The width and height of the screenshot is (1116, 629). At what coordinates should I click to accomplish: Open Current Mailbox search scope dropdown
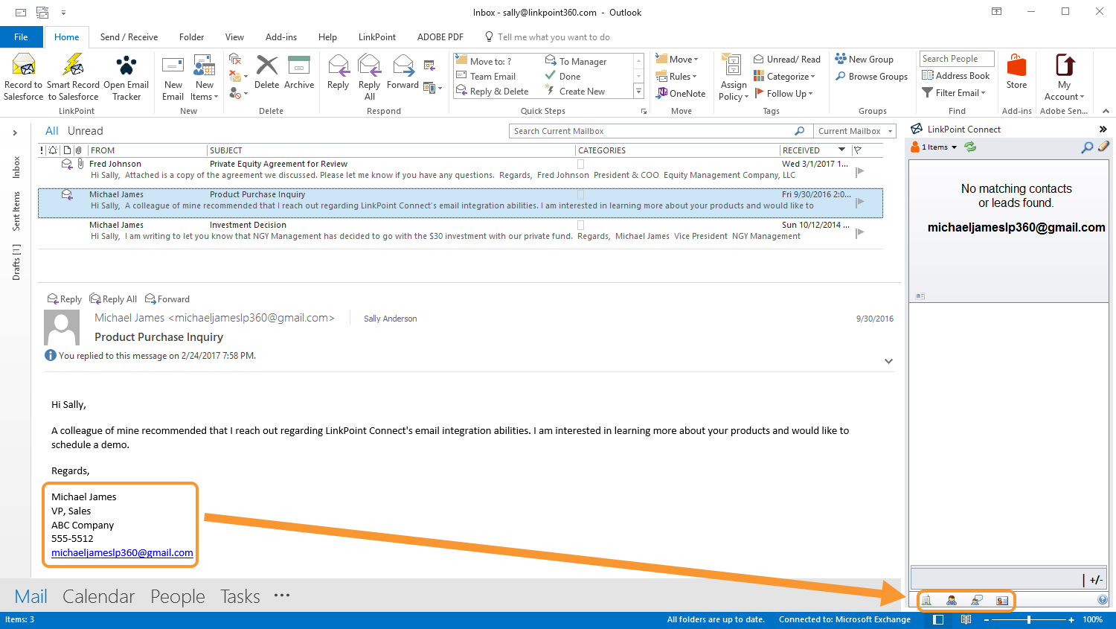(854, 131)
